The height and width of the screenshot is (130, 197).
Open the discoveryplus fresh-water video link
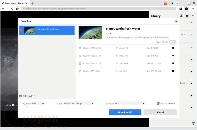pos(137,38)
